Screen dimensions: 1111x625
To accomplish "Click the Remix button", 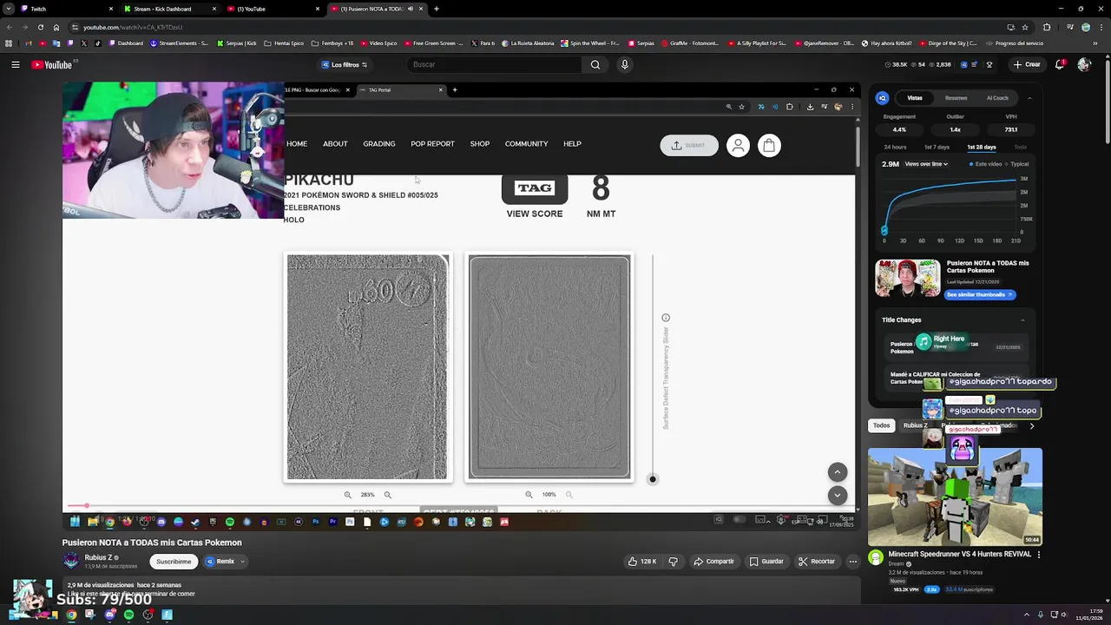I will click(x=220, y=562).
